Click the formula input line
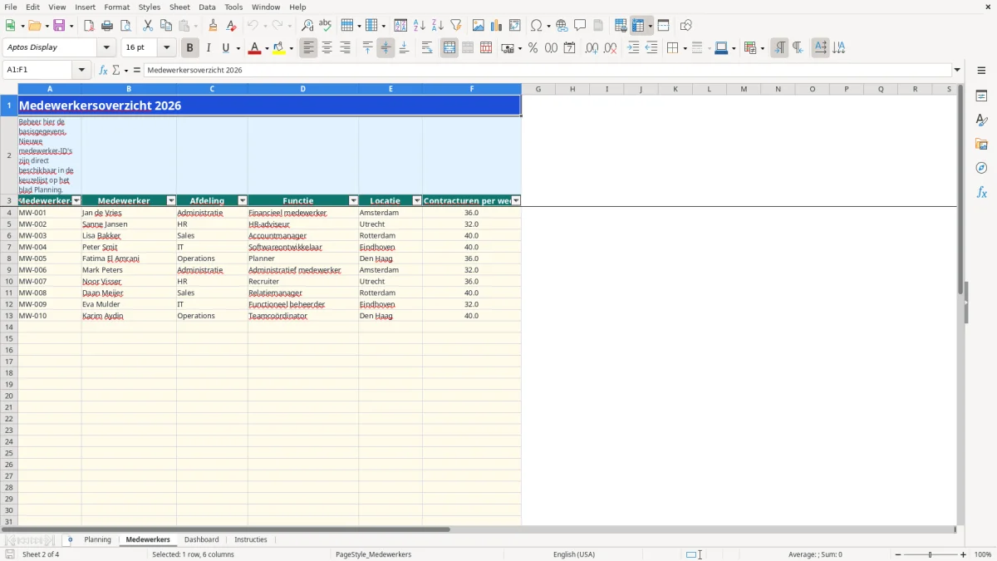Image resolution: width=997 pixels, height=561 pixels. coord(548,70)
